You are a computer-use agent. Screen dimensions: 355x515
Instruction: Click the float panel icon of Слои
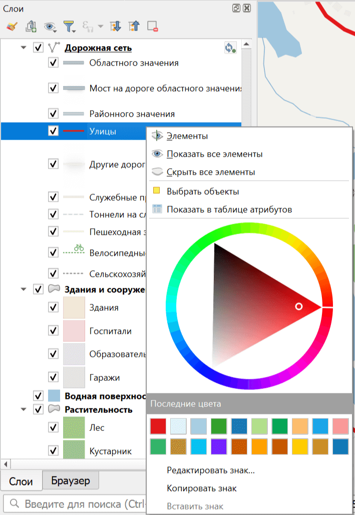pyautogui.click(x=236, y=8)
